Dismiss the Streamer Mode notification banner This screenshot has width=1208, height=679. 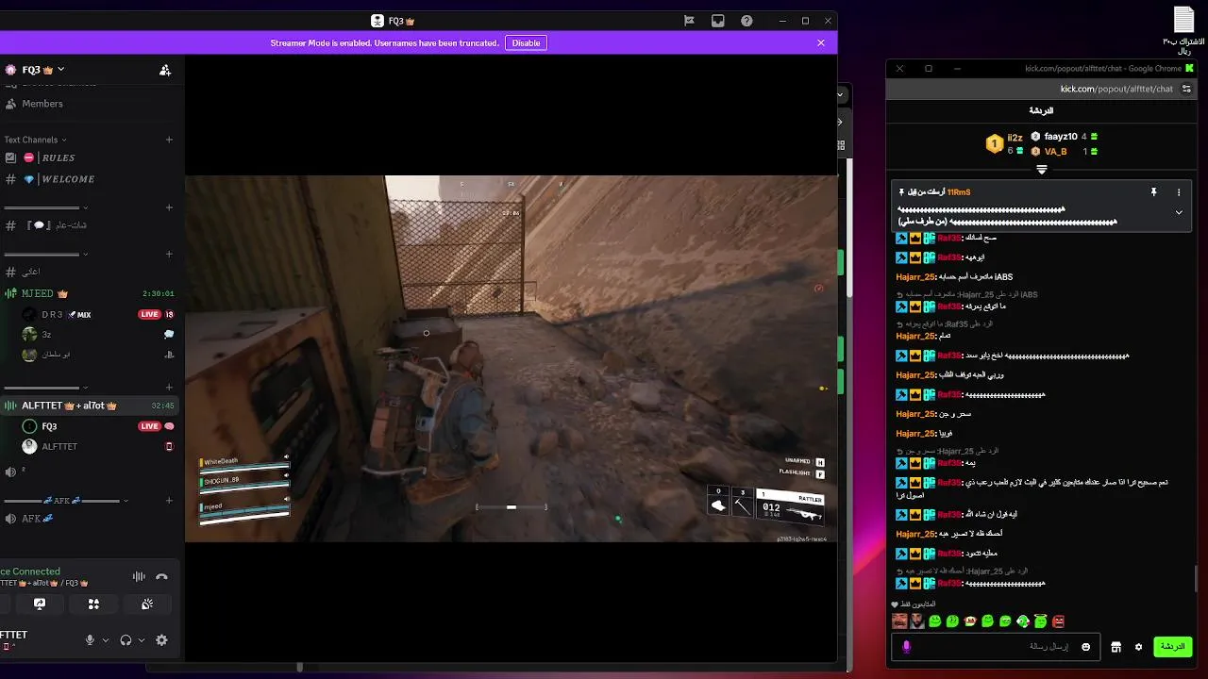point(821,43)
